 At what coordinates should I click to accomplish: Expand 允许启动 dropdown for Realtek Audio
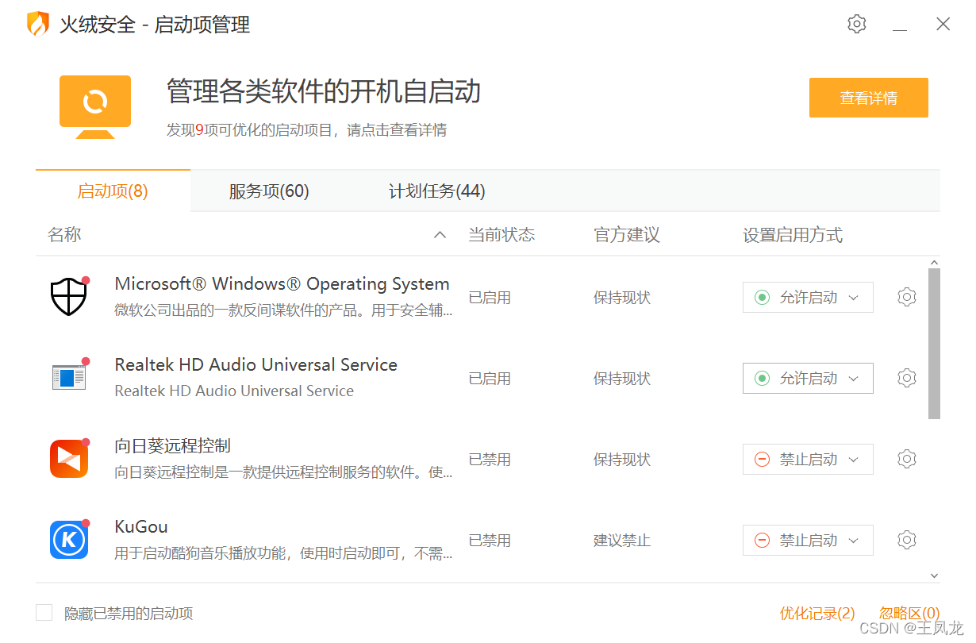[808, 378]
